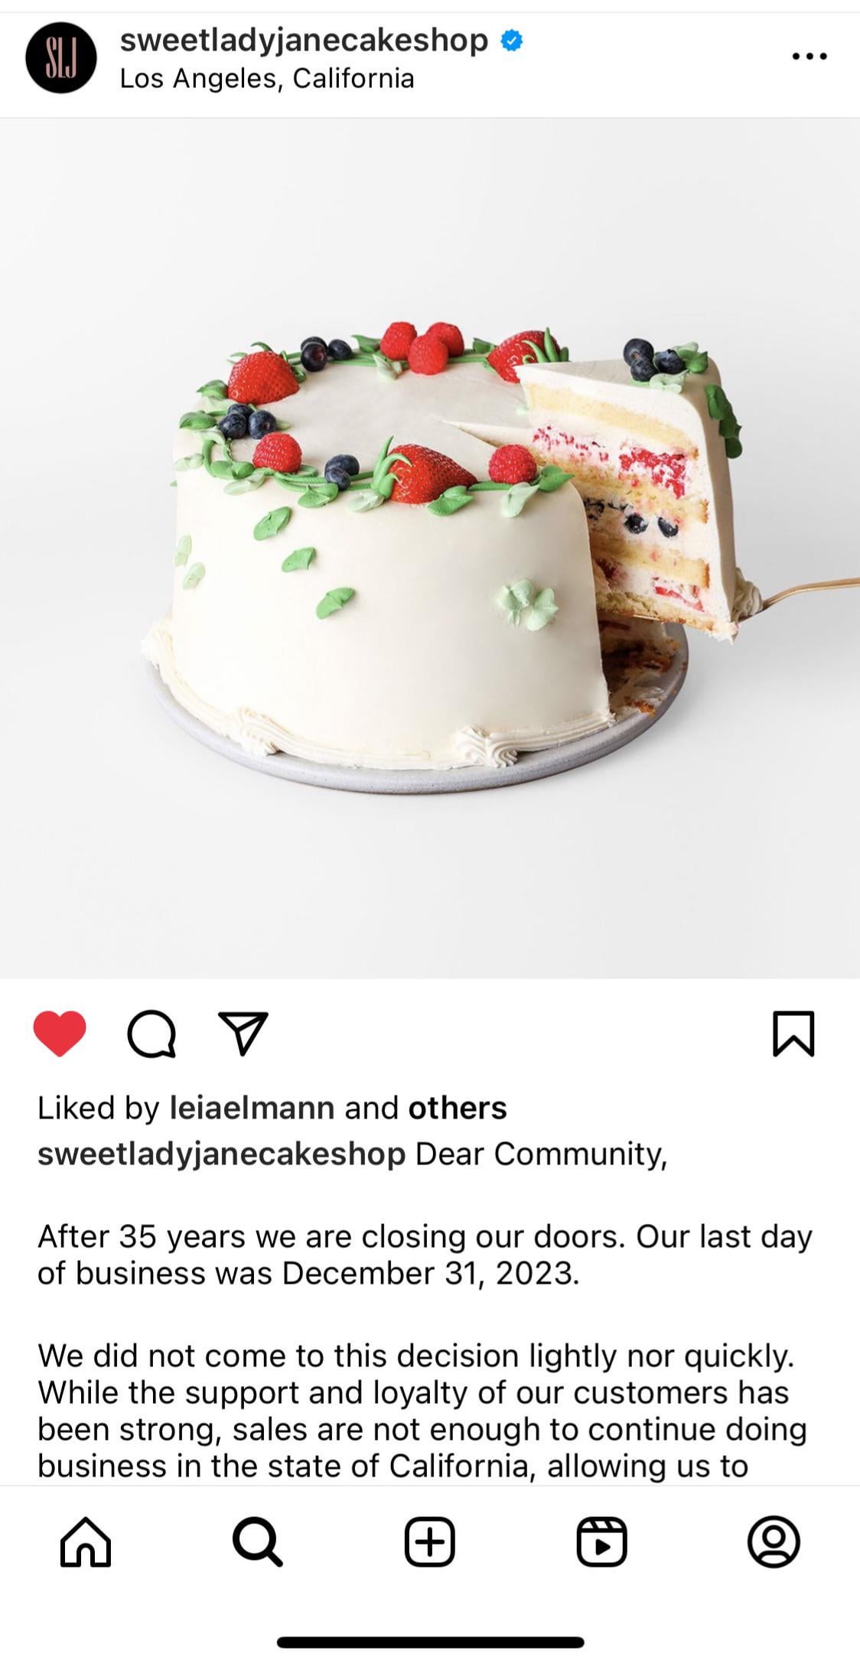This screenshot has height=1667, width=860.
Task: Open your profile tab icon
Action: 774,1542
